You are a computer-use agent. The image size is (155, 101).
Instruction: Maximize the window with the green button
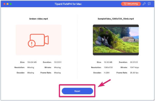pos(11,4)
